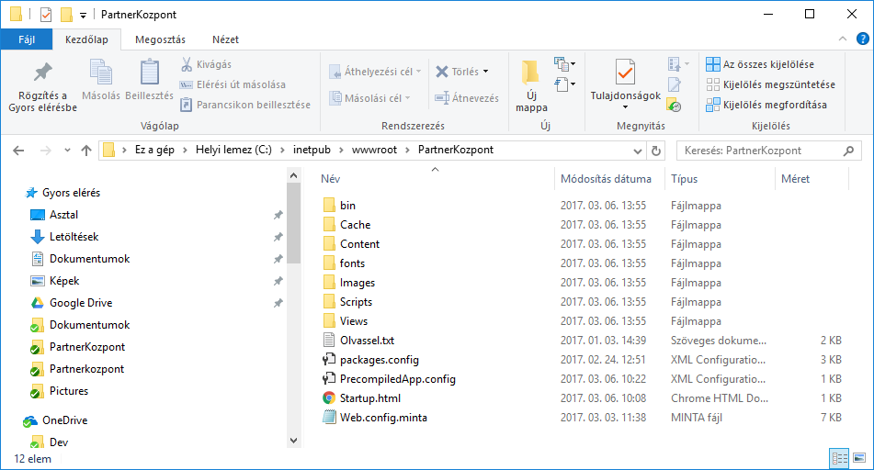Open Properties (Tulajdonságok) checkmark icon
Image resolution: width=874 pixels, height=470 pixels.
pyautogui.click(x=625, y=73)
